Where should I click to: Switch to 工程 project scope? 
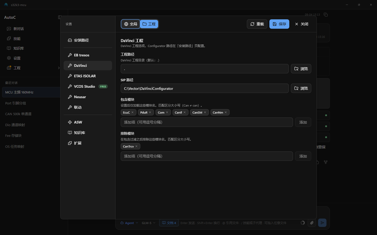tap(149, 24)
